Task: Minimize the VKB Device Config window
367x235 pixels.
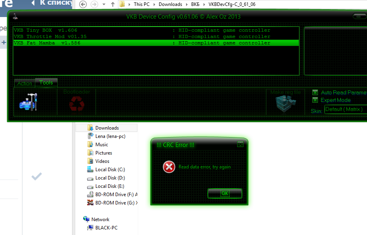Action: click(359, 16)
